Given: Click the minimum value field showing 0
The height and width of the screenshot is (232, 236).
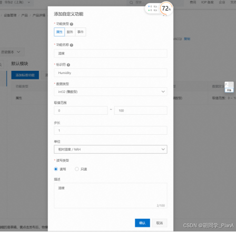Looking at the screenshot, I should [x=81, y=110].
